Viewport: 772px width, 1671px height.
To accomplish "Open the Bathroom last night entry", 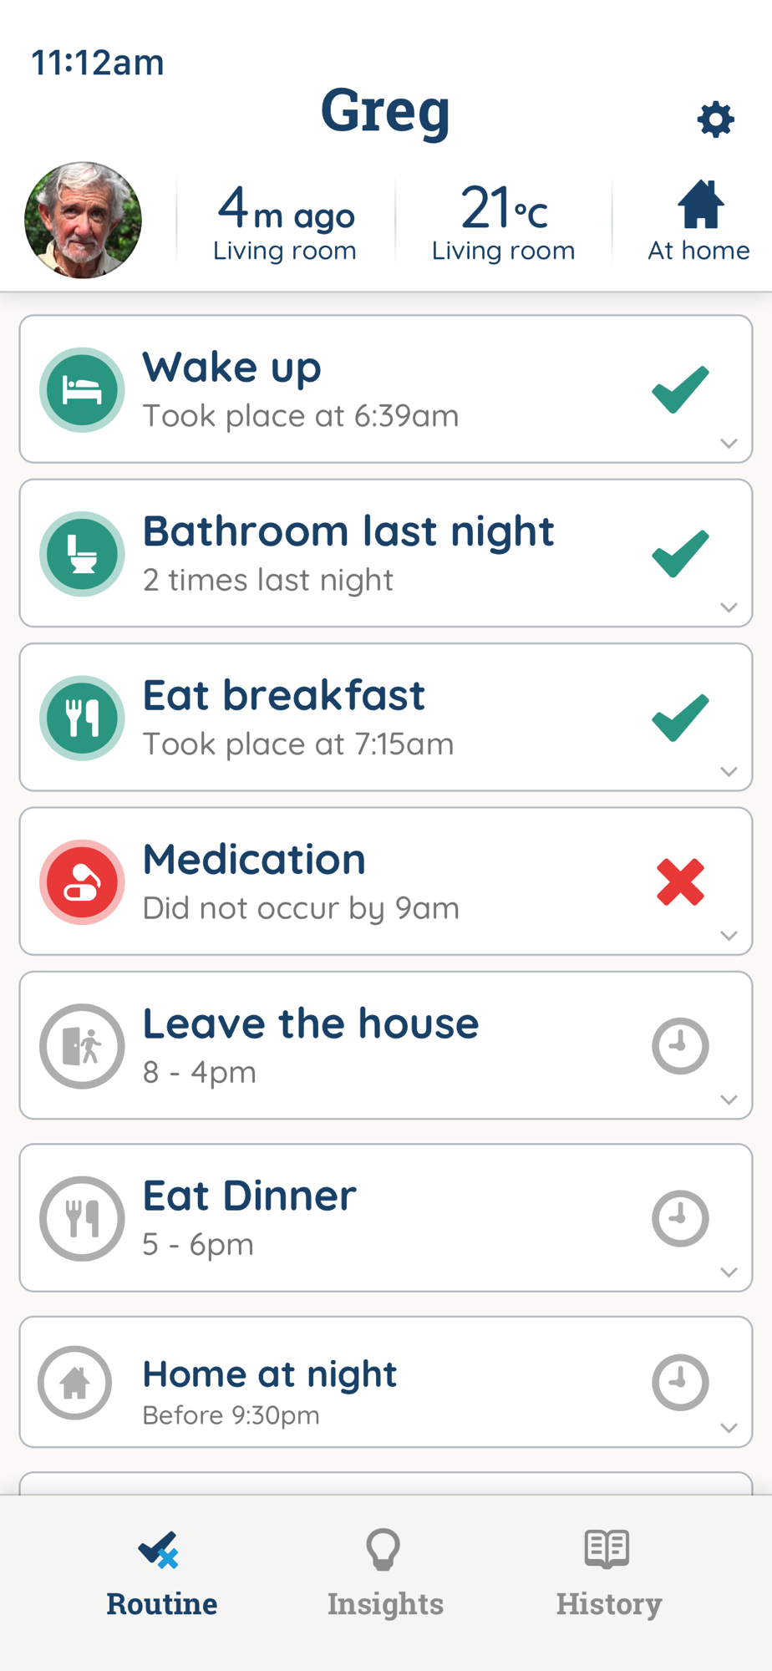I will (x=386, y=553).
